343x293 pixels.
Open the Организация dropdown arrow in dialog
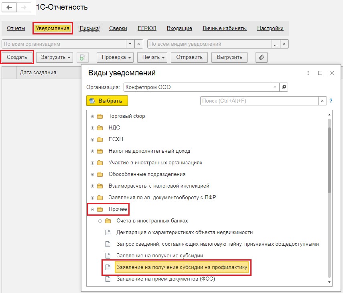coord(275,87)
